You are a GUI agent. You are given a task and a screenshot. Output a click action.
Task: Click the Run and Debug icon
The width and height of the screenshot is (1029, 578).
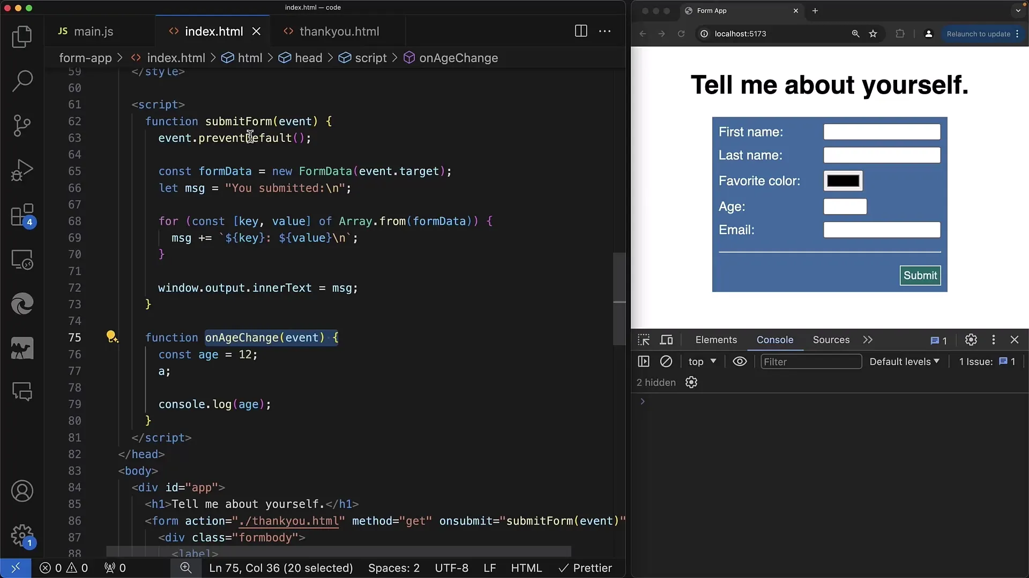[22, 169]
